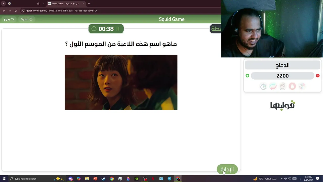Open the weather widget showing 39°C
This screenshot has width=323, height=182.
pyautogui.click(x=265, y=179)
